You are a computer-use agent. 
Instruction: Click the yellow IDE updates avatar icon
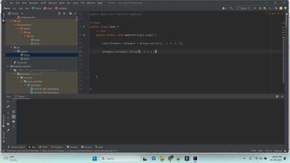click(x=281, y=8)
